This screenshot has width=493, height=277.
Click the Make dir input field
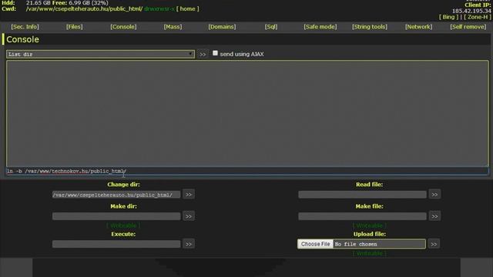(x=116, y=216)
